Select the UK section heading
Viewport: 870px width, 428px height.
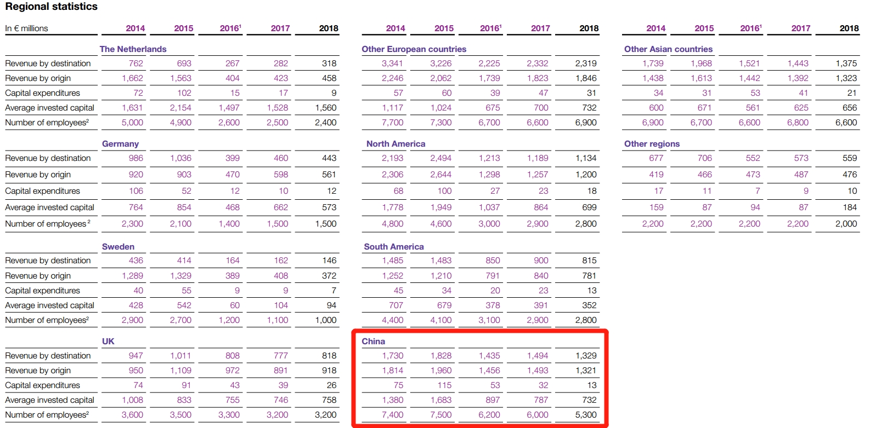coord(108,342)
